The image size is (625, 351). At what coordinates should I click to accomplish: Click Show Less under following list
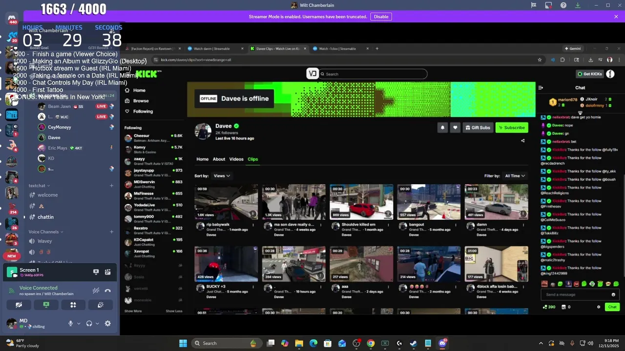[x=174, y=311]
